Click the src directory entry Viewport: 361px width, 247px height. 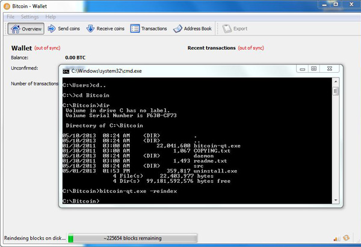point(199,166)
